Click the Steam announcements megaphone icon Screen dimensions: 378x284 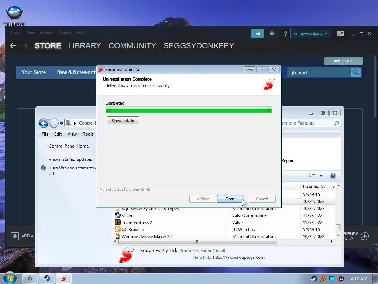[257, 34]
